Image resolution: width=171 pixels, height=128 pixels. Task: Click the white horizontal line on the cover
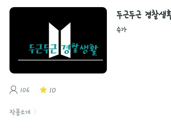(61, 60)
